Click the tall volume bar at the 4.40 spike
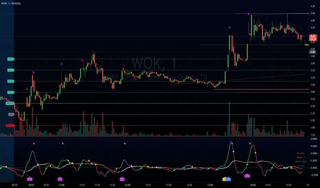The image size is (320, 188). pyautogui.click(x=229, y=119)
